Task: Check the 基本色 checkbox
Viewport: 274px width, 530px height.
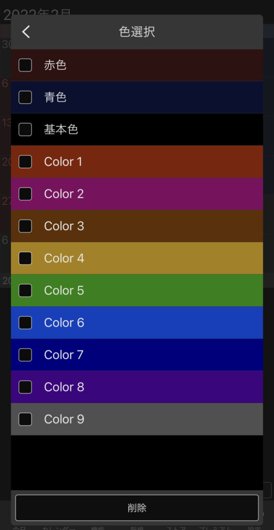Action: pos(25,129)
